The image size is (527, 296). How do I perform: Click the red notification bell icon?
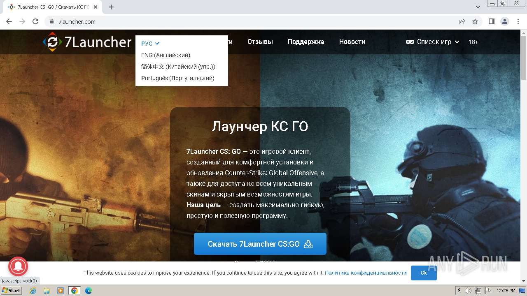(18, 267)
